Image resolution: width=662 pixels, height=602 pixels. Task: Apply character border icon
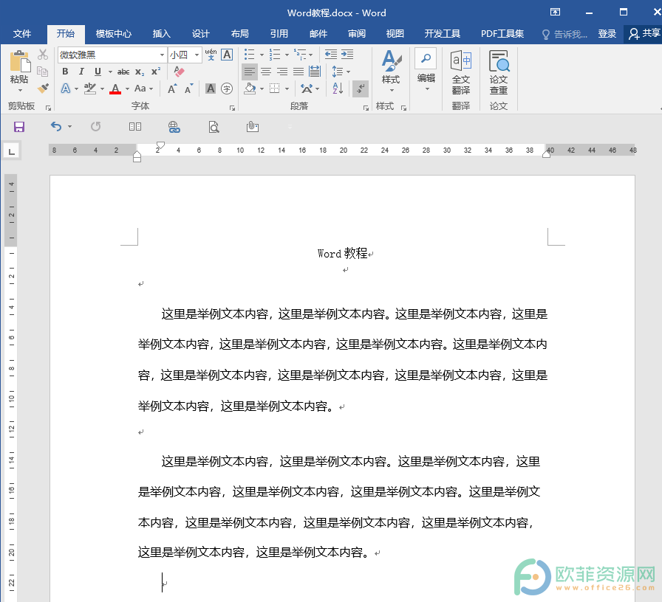227,55
